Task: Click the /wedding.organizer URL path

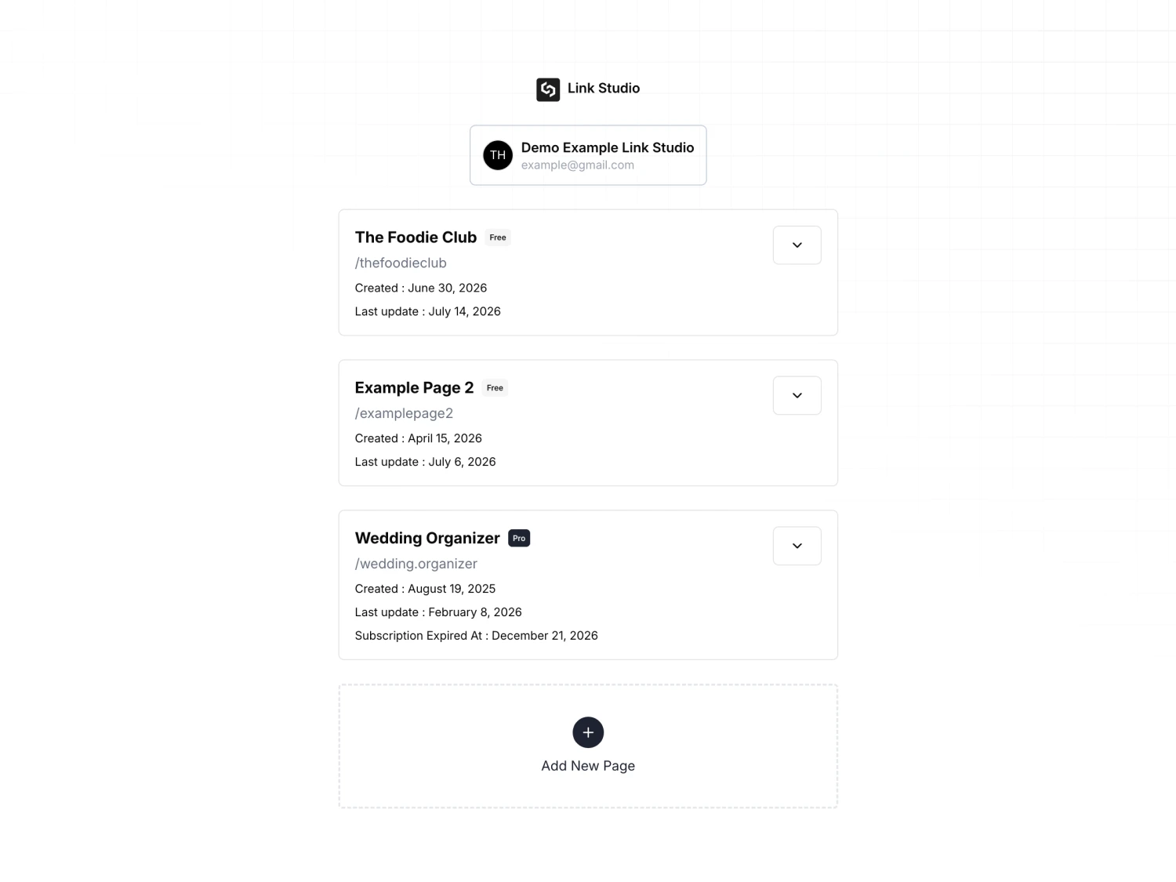Action: 416,564
